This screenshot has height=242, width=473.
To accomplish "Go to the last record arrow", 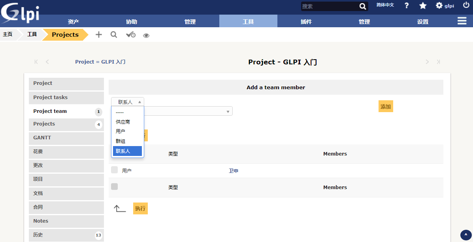I will pos(438,62).
